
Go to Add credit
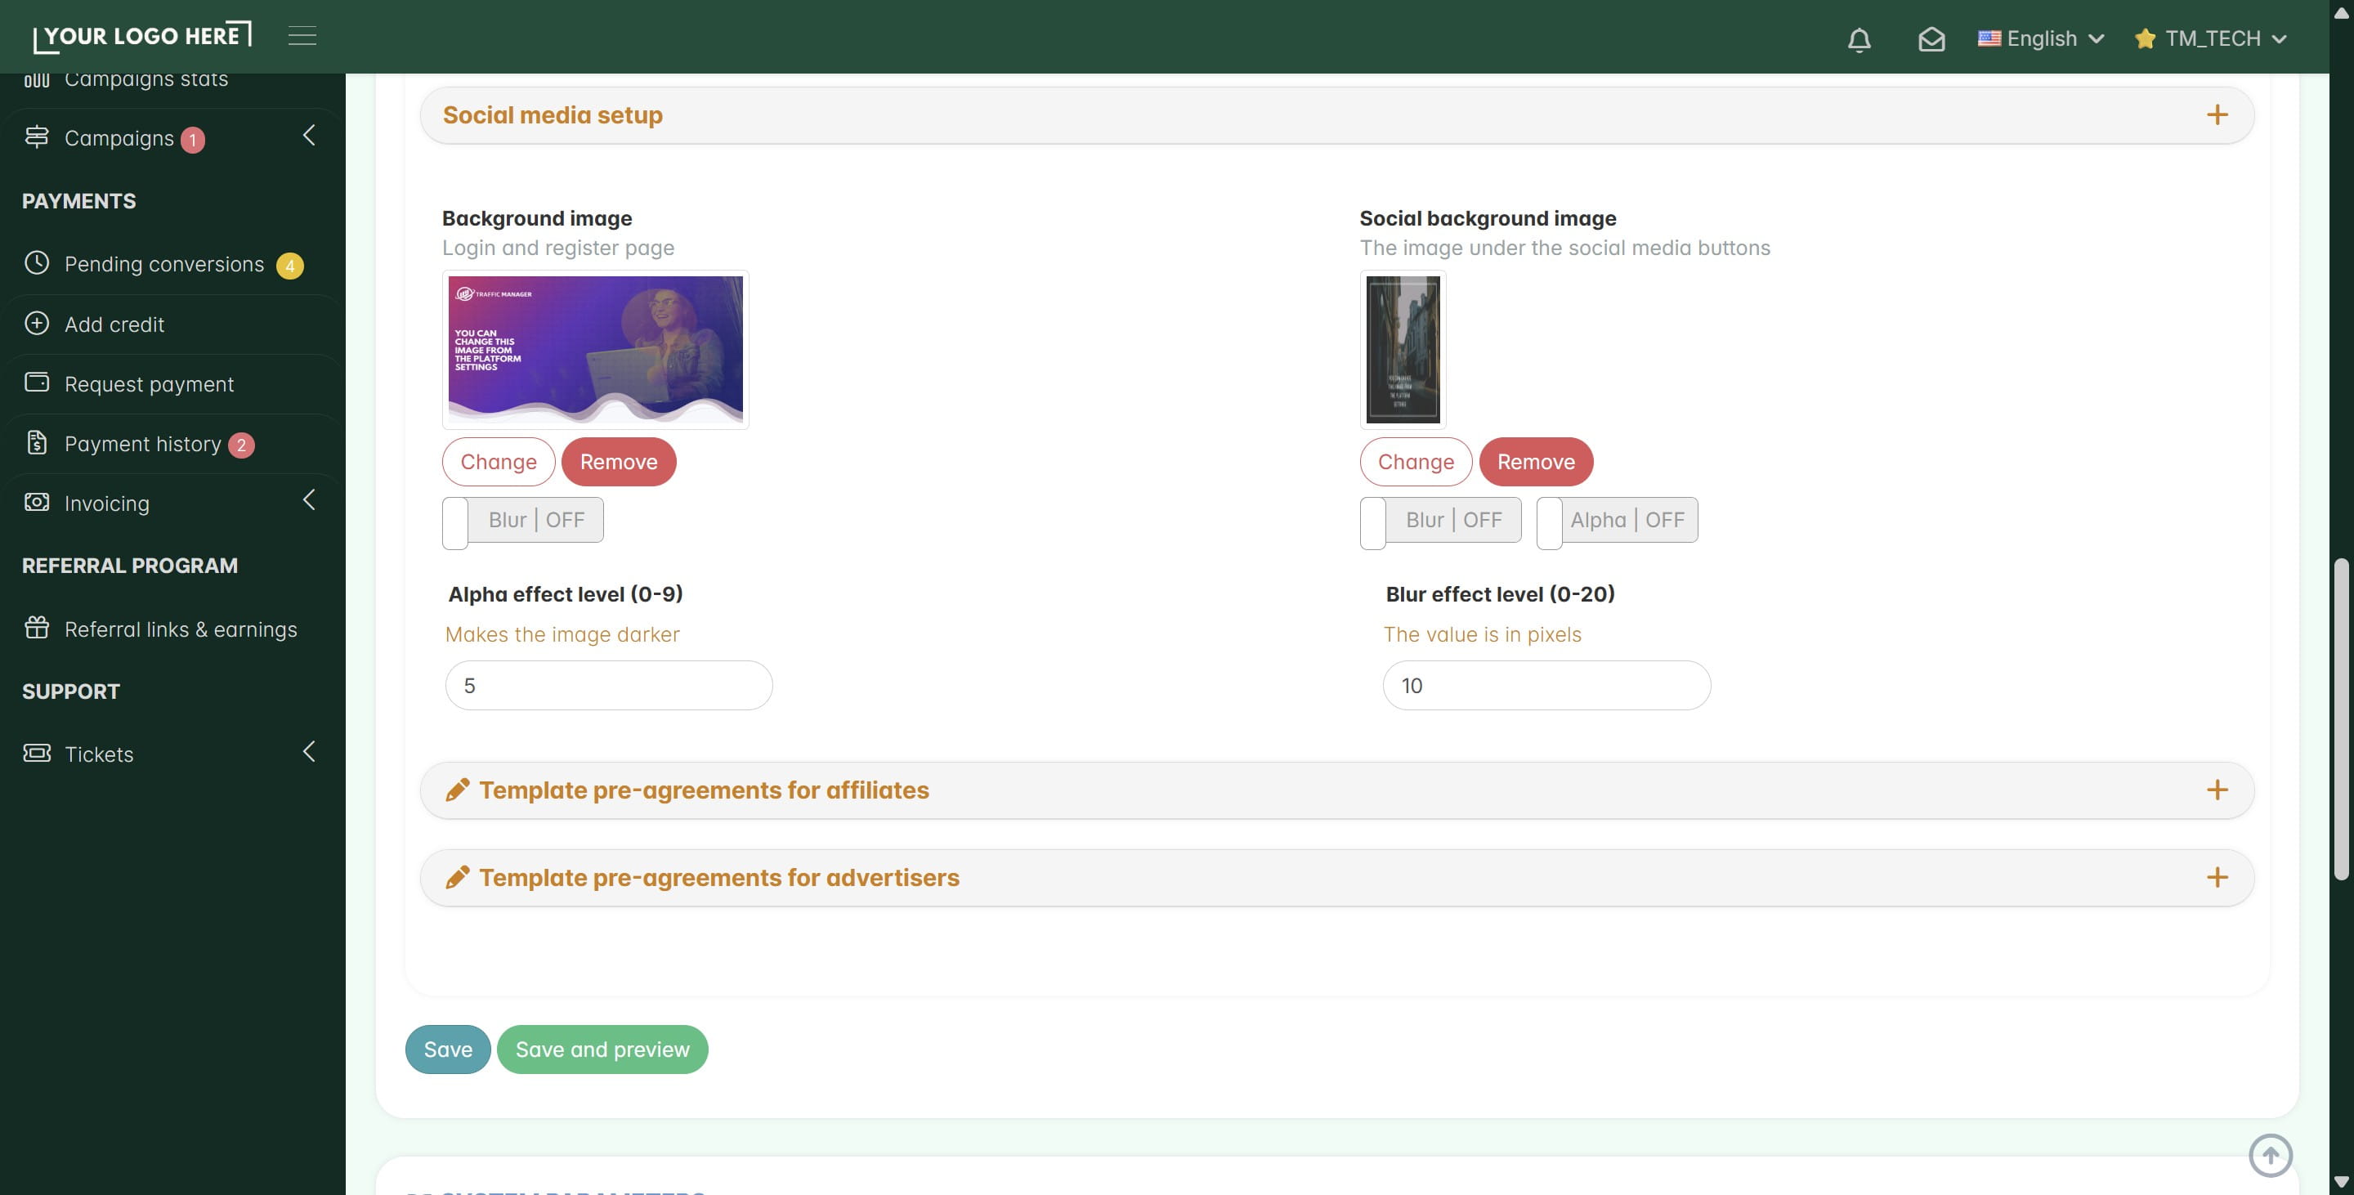(x=114, y=324)
